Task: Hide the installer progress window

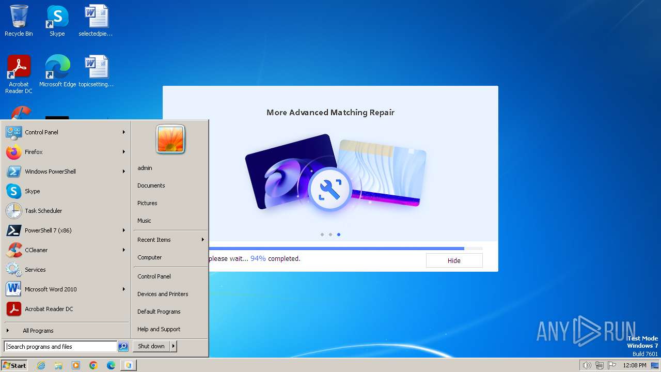Action: 454,260
